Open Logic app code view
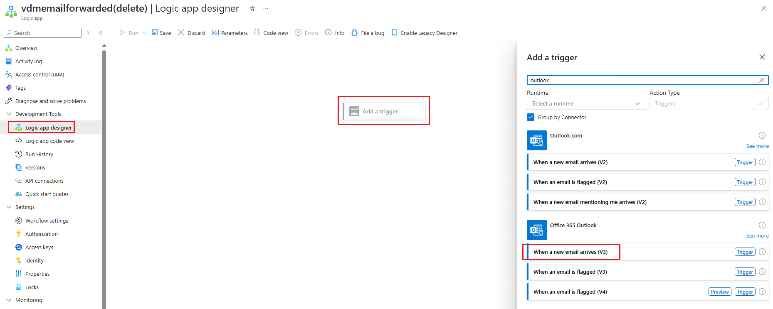This screenshot has height=309, width=773. point(50,141)
